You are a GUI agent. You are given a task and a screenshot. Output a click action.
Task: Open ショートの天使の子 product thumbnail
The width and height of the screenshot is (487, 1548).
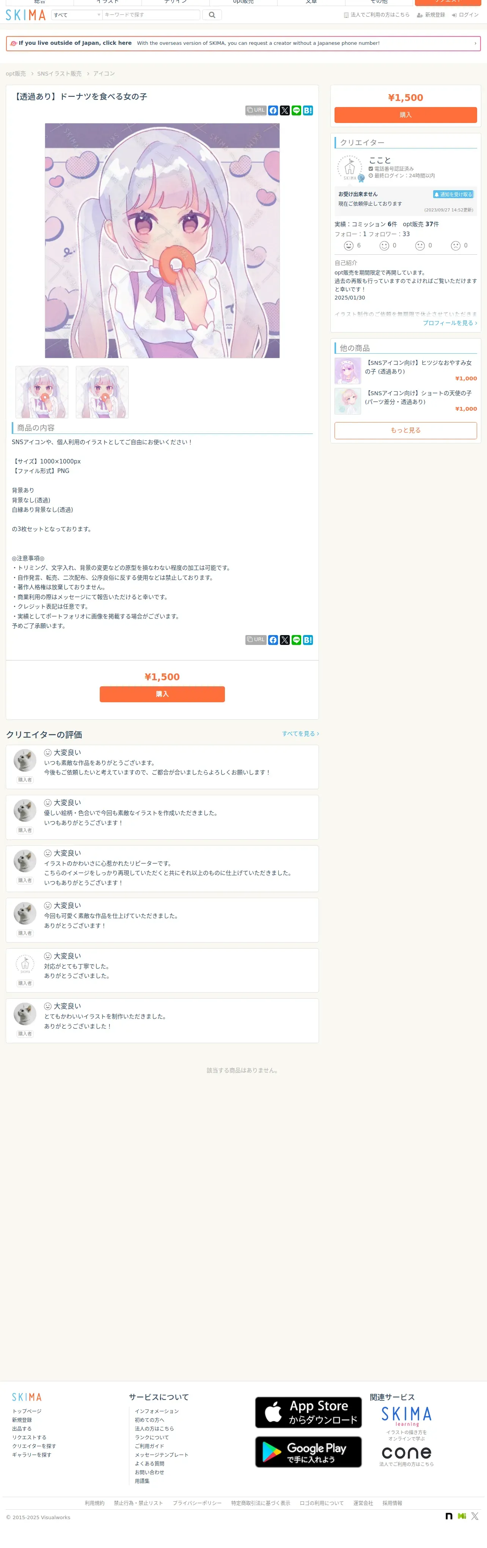[348, 401]
